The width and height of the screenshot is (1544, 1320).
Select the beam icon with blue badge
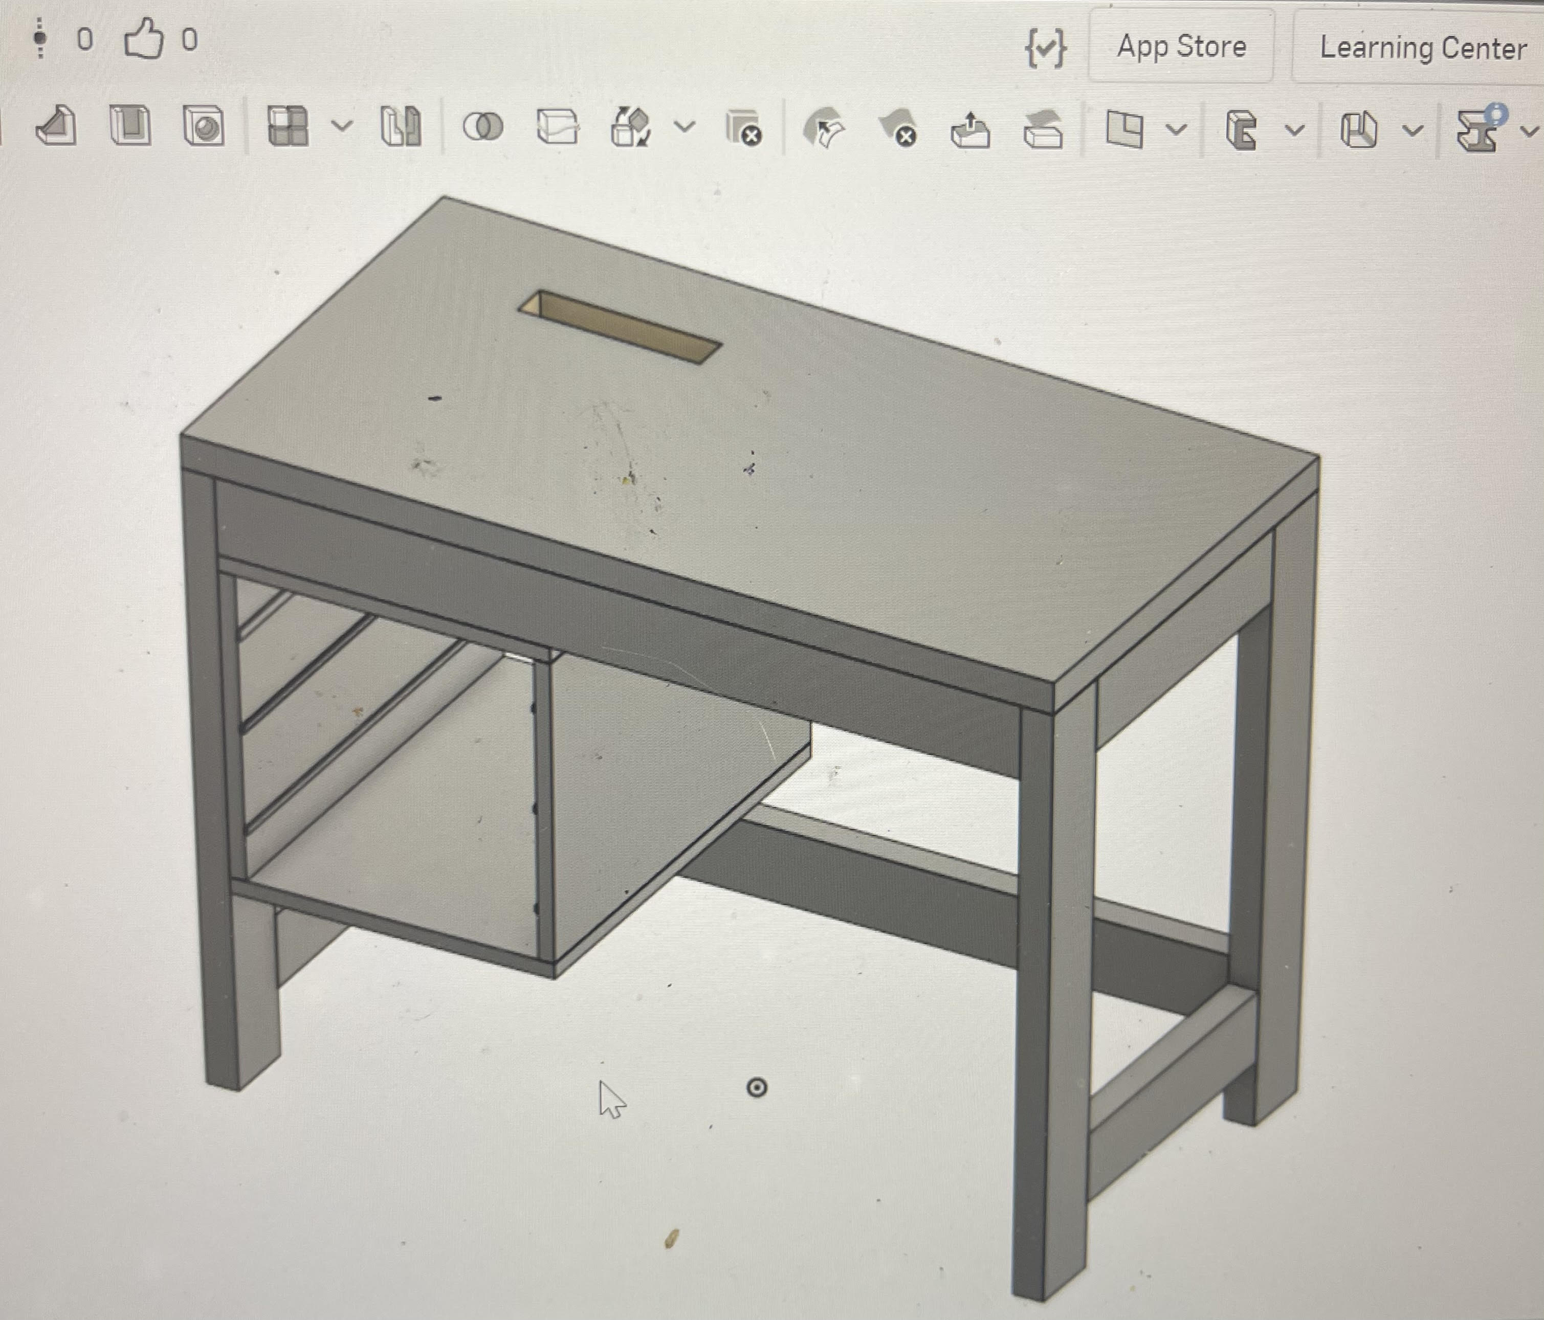pos(1482,129)
